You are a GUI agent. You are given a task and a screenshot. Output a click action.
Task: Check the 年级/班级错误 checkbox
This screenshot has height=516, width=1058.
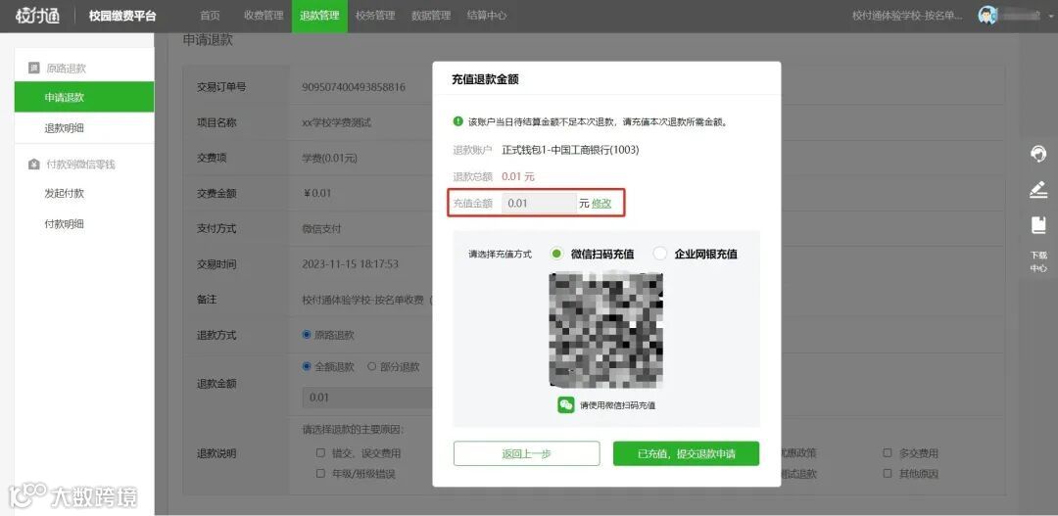(x=320, y=474)
